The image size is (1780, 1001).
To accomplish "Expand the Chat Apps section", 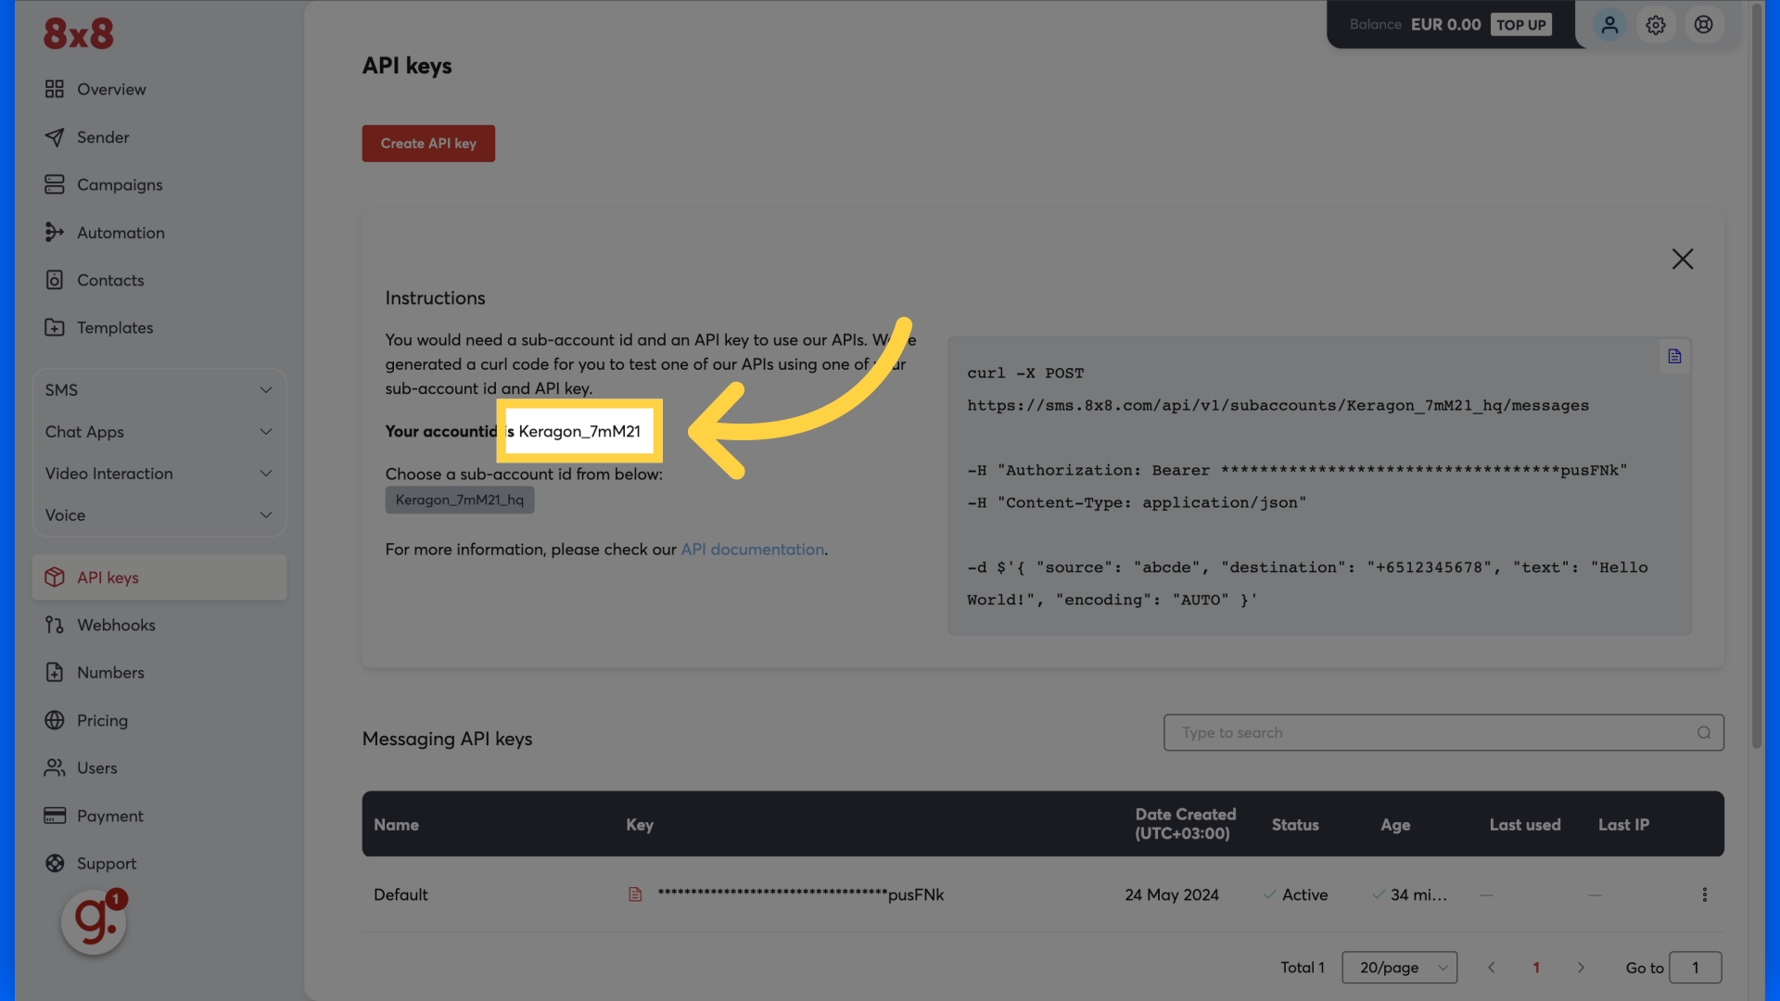I will coord(159,432).
